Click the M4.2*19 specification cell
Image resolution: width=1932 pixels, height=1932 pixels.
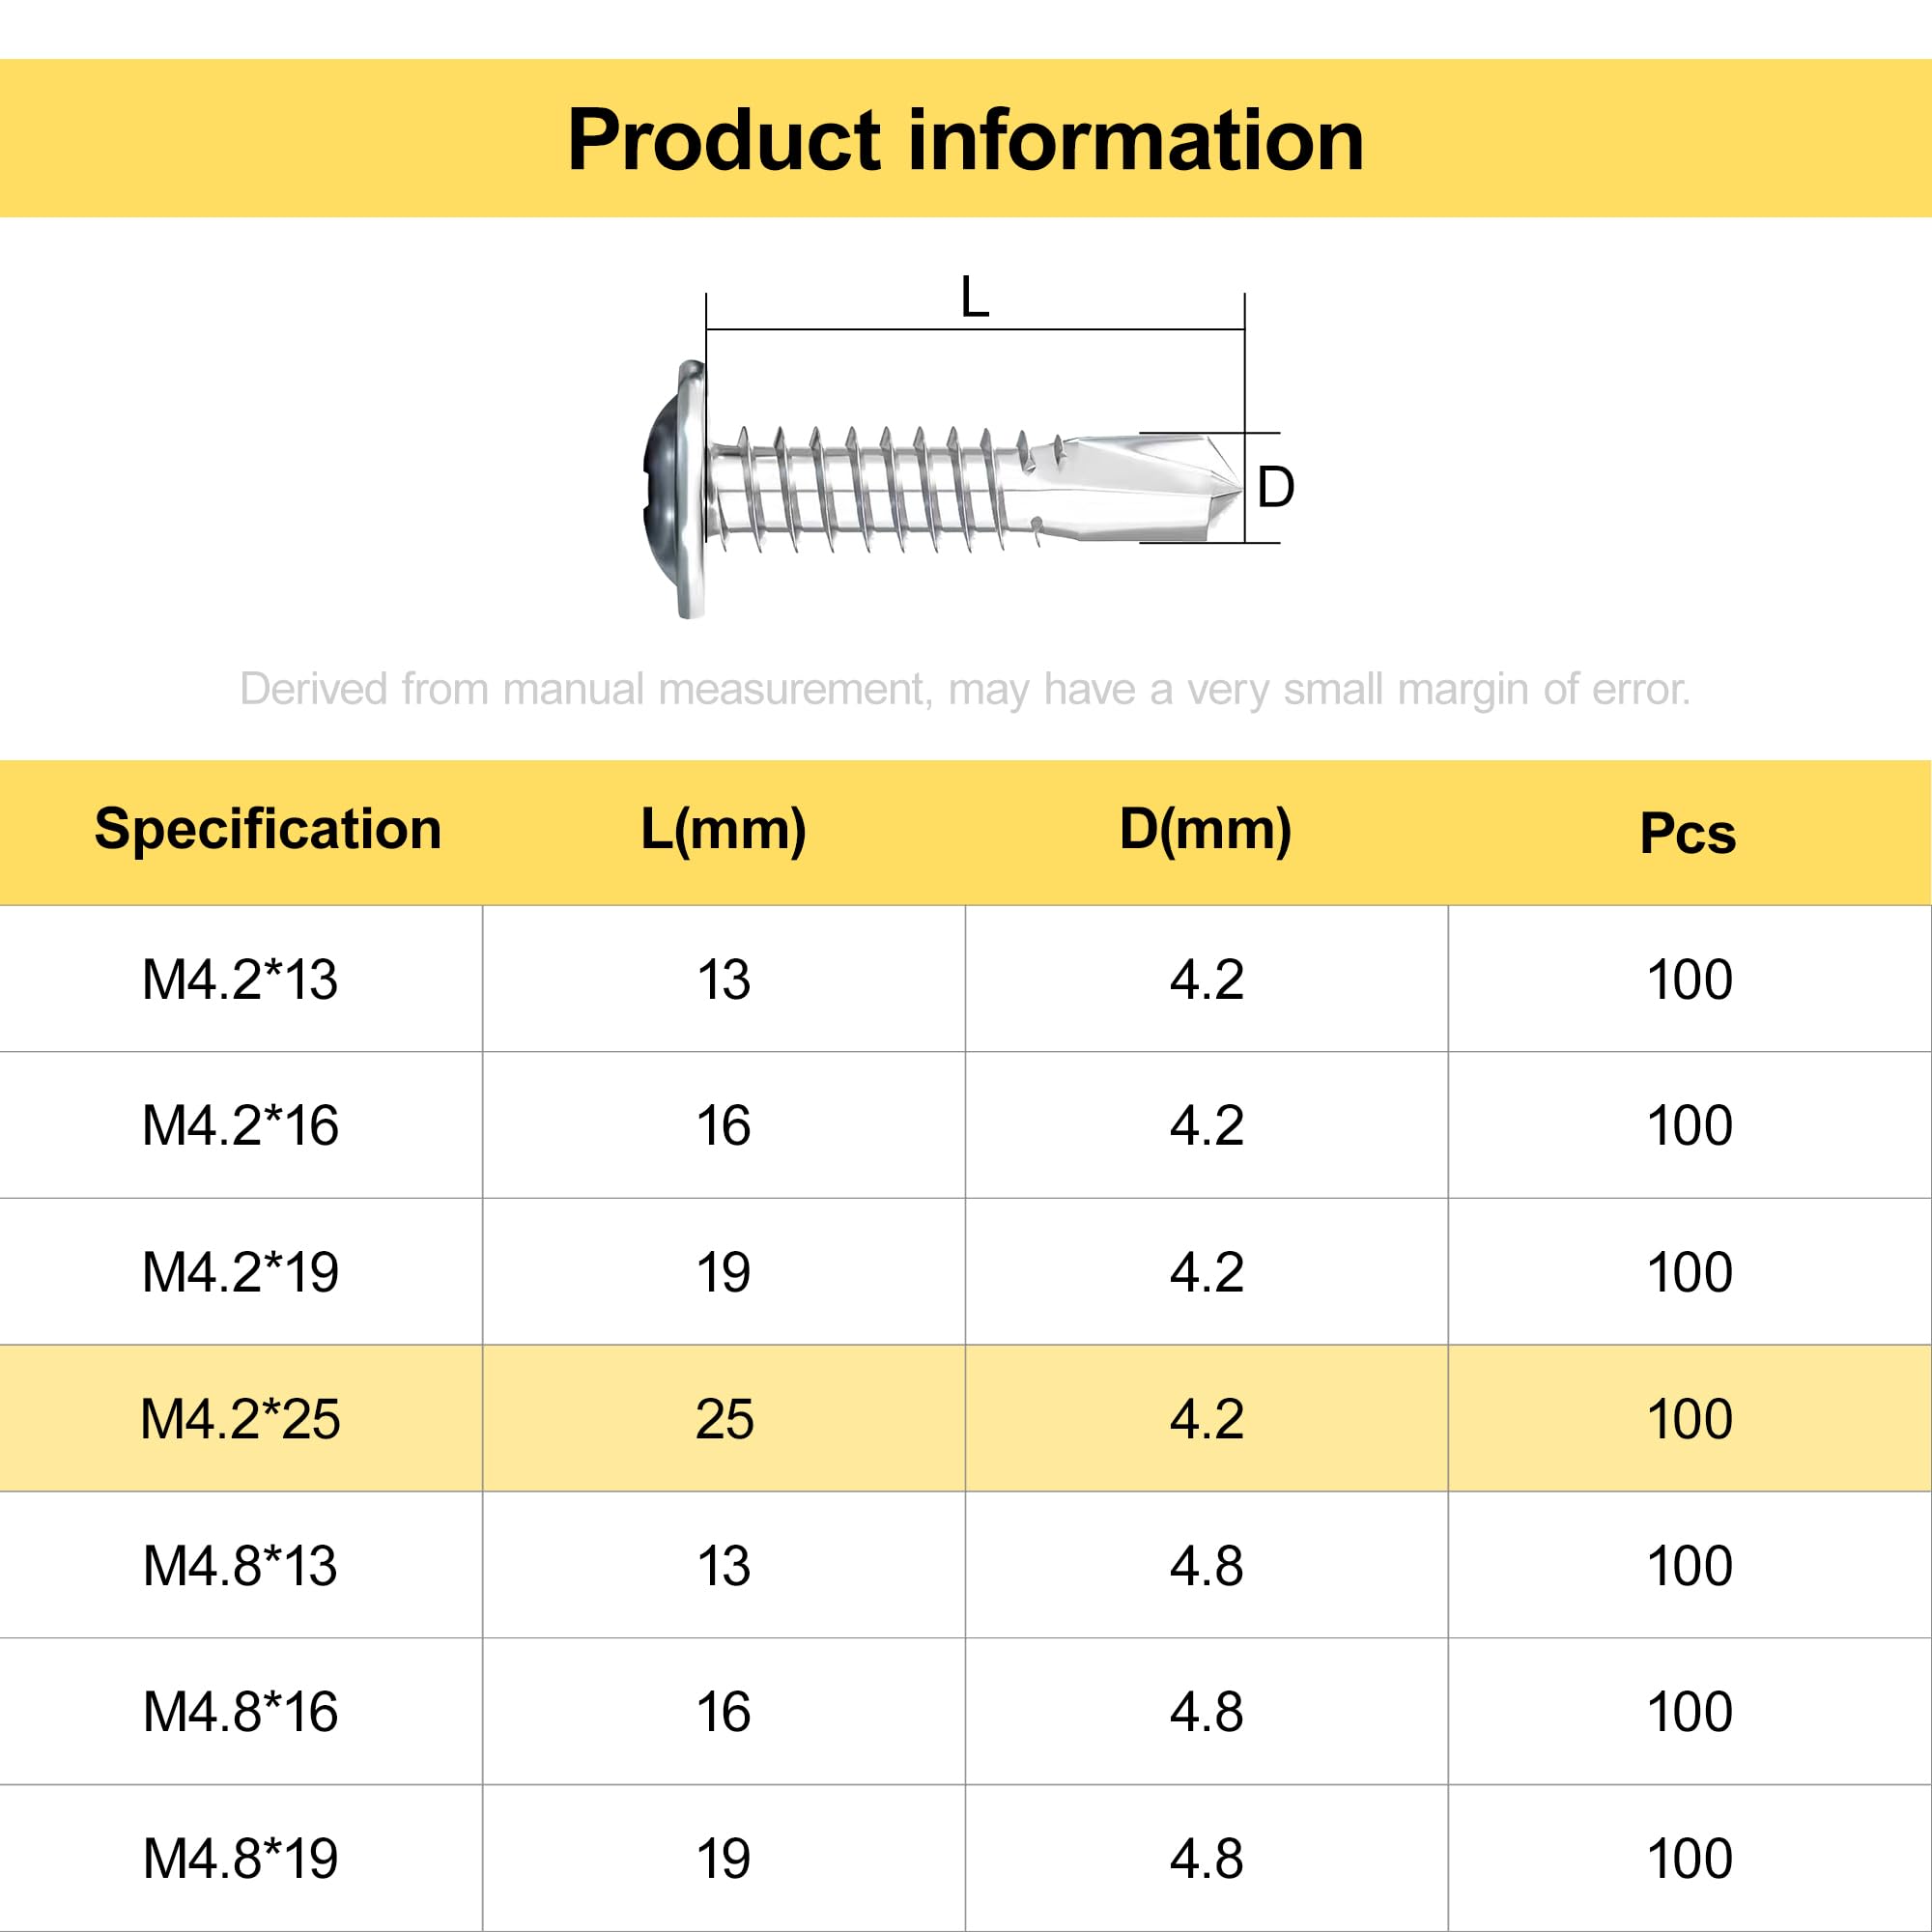click(x=241, y=1272)
